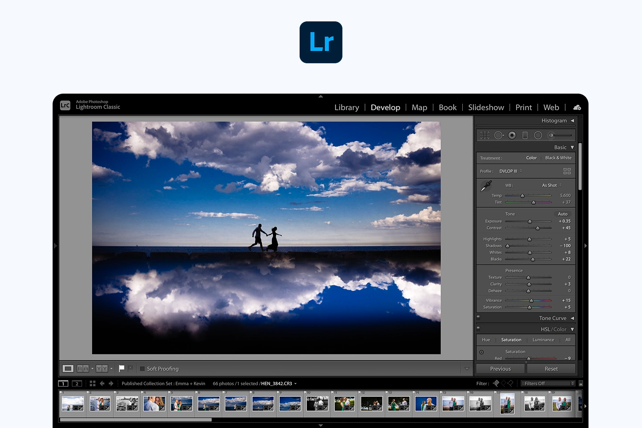Select the Spot Removal tool

(x=498, y=135)
